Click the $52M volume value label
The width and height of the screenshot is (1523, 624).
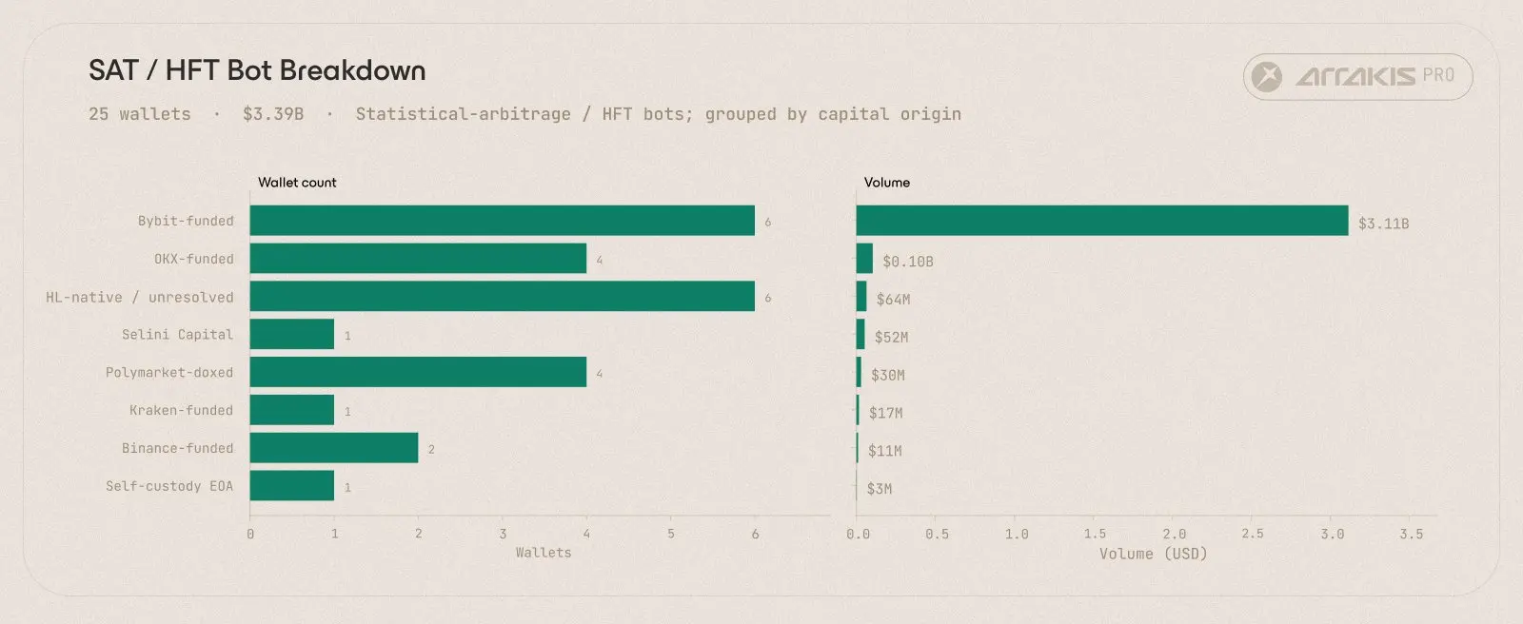click(891, 338)
